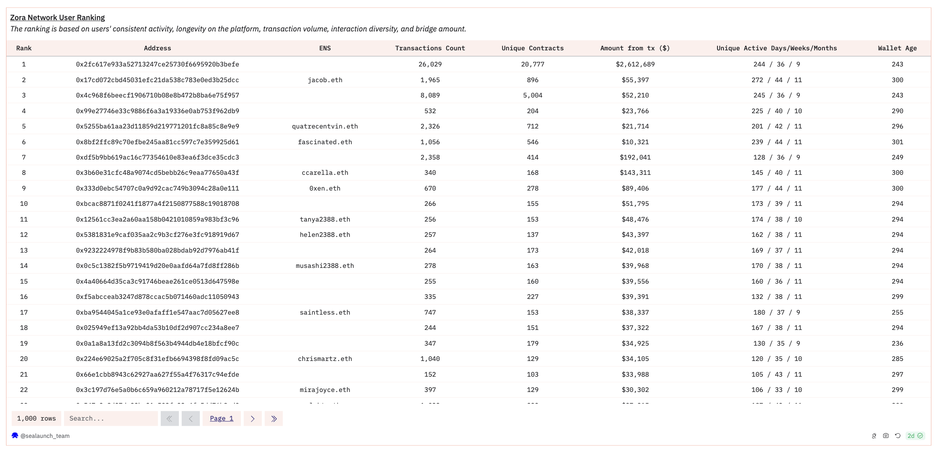Open the Zora Network User Ranking title link

(x=57, y=18)
